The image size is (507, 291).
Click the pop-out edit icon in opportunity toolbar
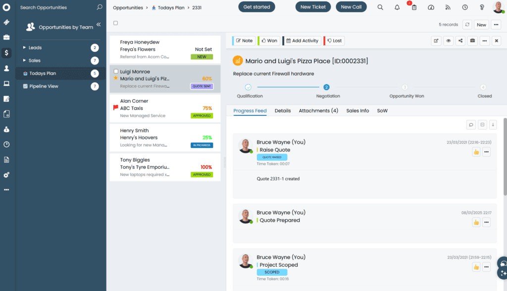[436, 41]
